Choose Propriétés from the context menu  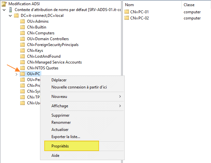60,146
